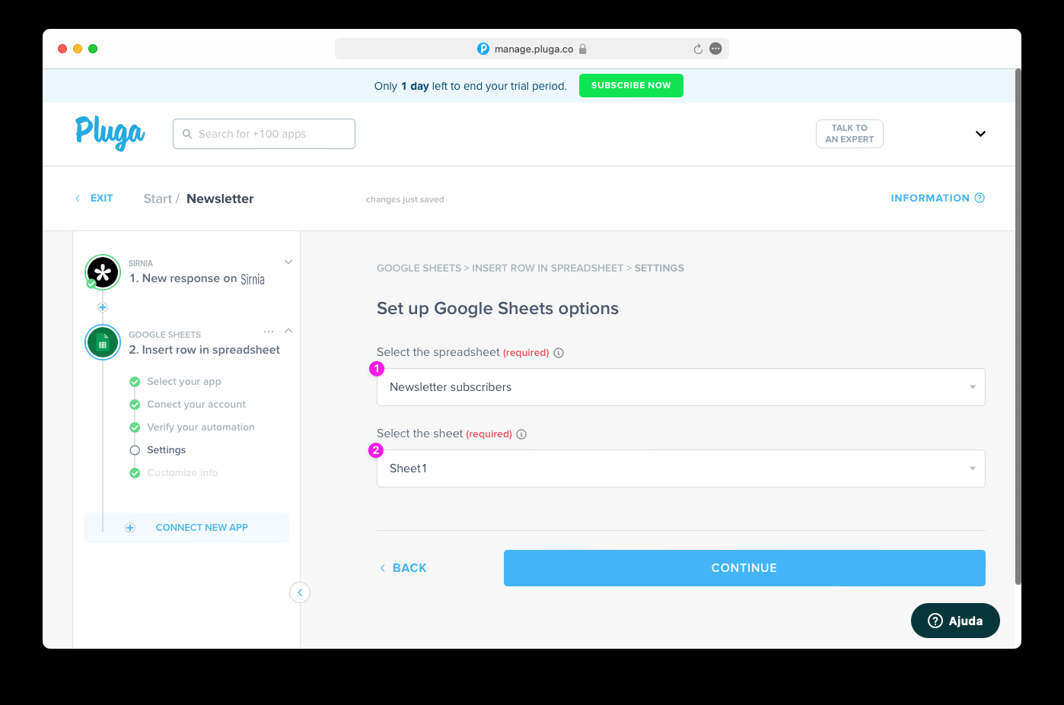Click the magnifier icon in search box
Viewport: 1064px width, 705px height.
[x=187, y=134]
